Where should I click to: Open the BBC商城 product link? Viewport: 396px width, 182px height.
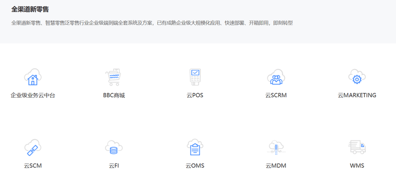coord(114,95)
